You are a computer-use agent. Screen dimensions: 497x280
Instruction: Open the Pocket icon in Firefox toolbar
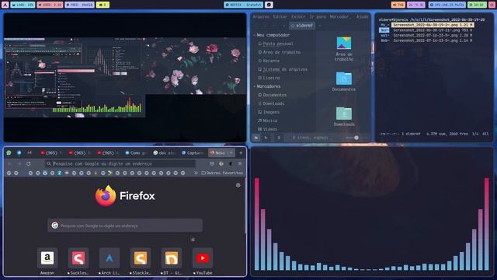(212, 163)
